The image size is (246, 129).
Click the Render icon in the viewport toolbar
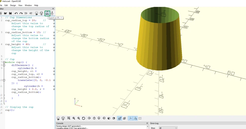(x=63, y=118)
